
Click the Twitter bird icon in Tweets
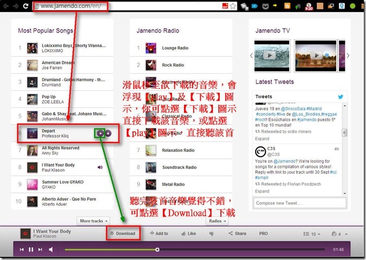click(x=341, y=97)
